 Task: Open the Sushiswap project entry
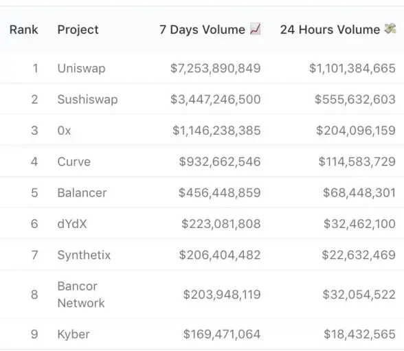coord(88,100)
